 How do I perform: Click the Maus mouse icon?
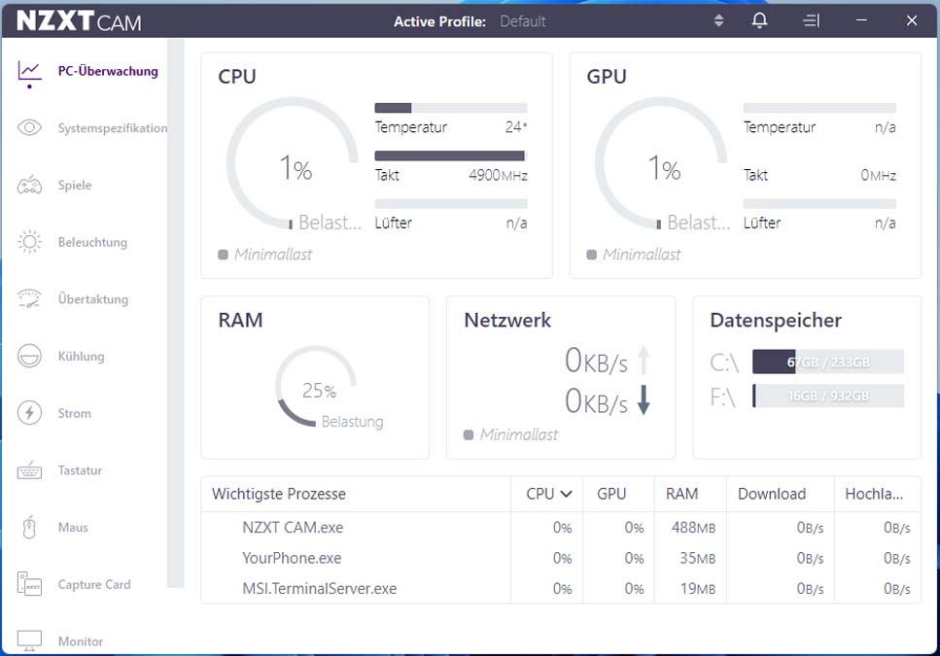tap(29, 527)
